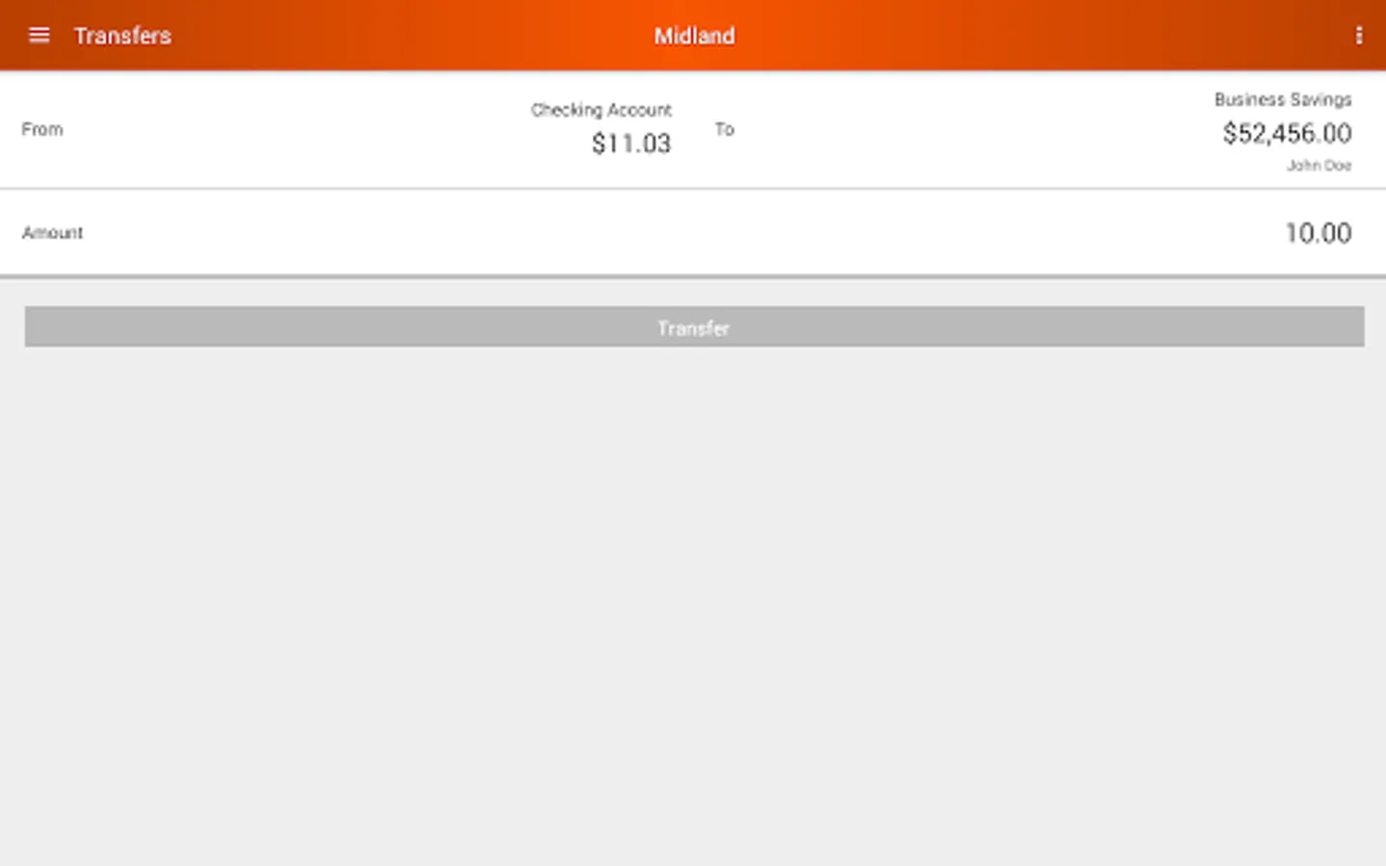Edit the 10.00 transfer amount

coord(1318,233)
